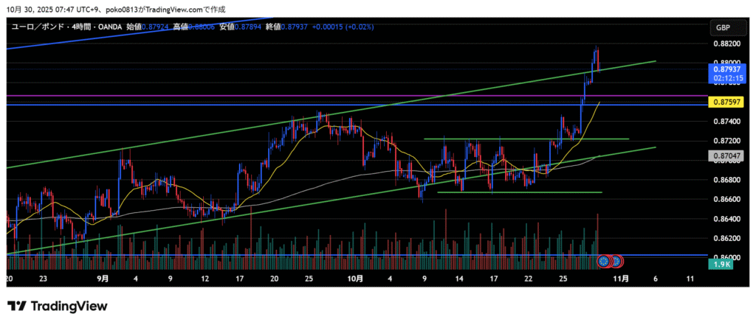Click the teal 1.9K volume label

[721, 263]
